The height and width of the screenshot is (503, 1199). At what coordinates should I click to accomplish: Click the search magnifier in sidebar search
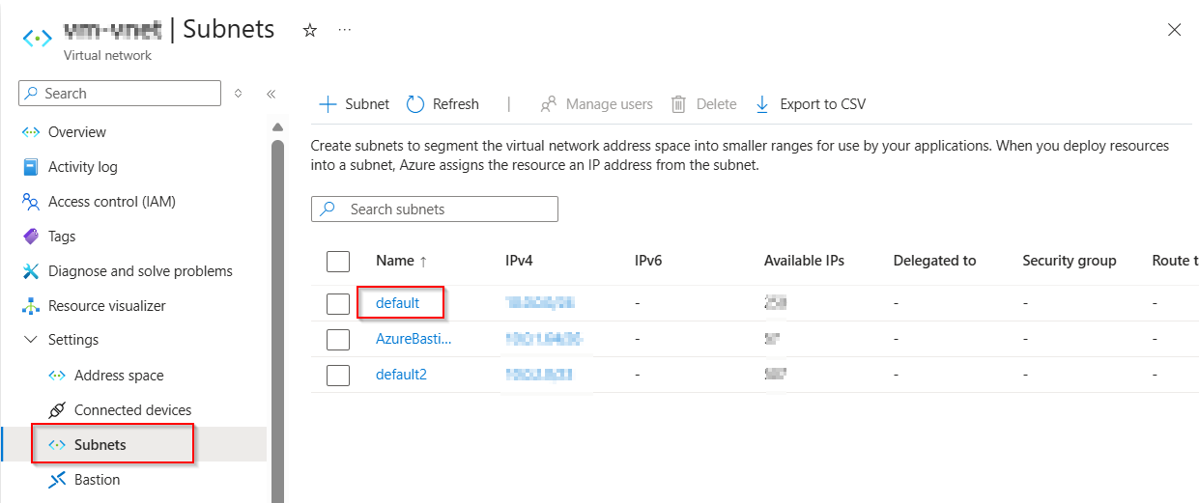(31, 94)
